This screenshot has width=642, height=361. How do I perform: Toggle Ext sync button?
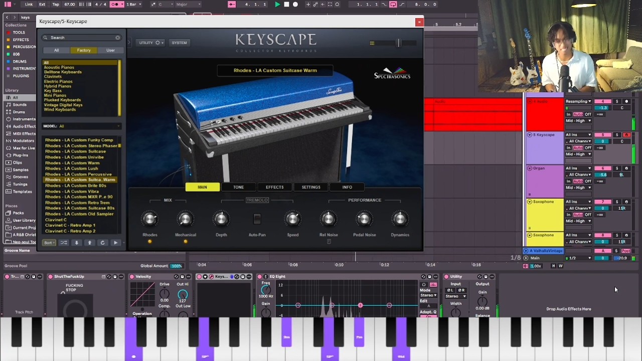click(42, 5)
